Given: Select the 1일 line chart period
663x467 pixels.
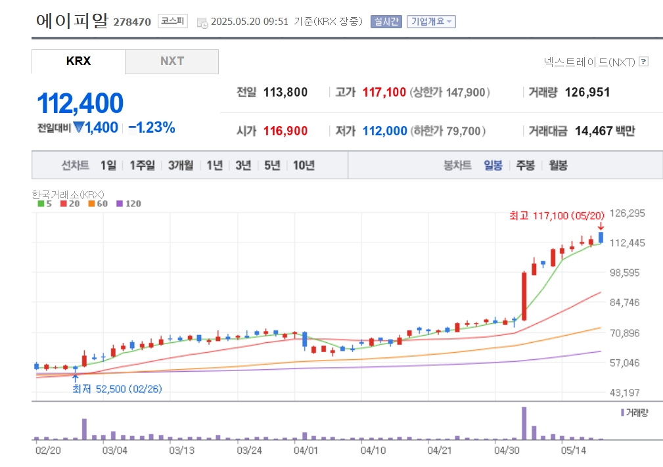Looking at the screenshot, I should (x=108, y=166).
